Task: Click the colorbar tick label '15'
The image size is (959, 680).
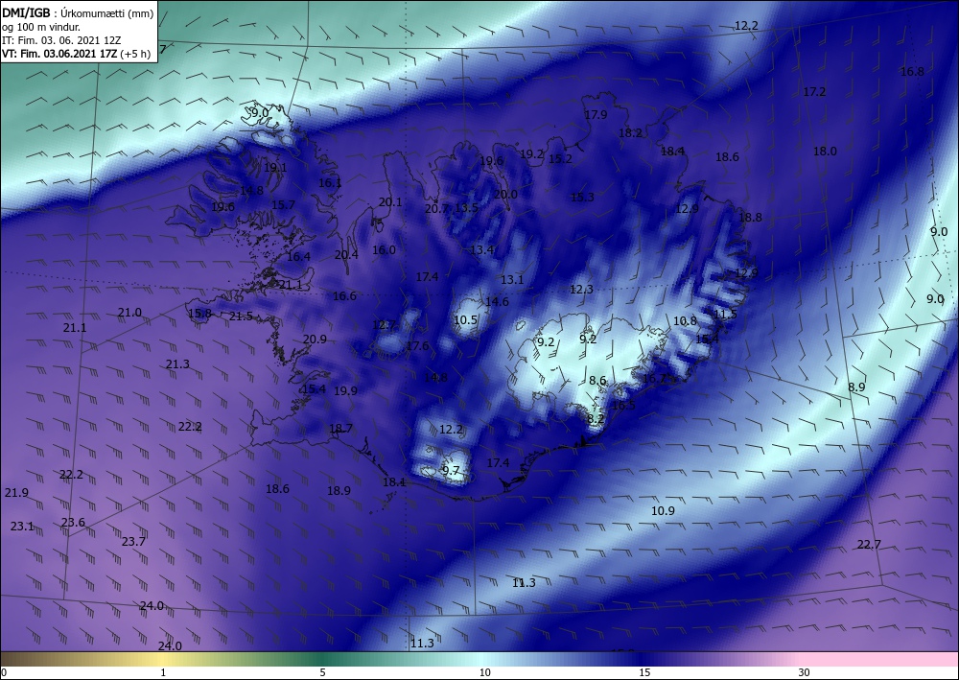Action: tap(644, 672)
